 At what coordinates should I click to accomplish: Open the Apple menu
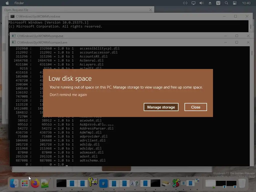pyautogui.click(x=7, y=3)
